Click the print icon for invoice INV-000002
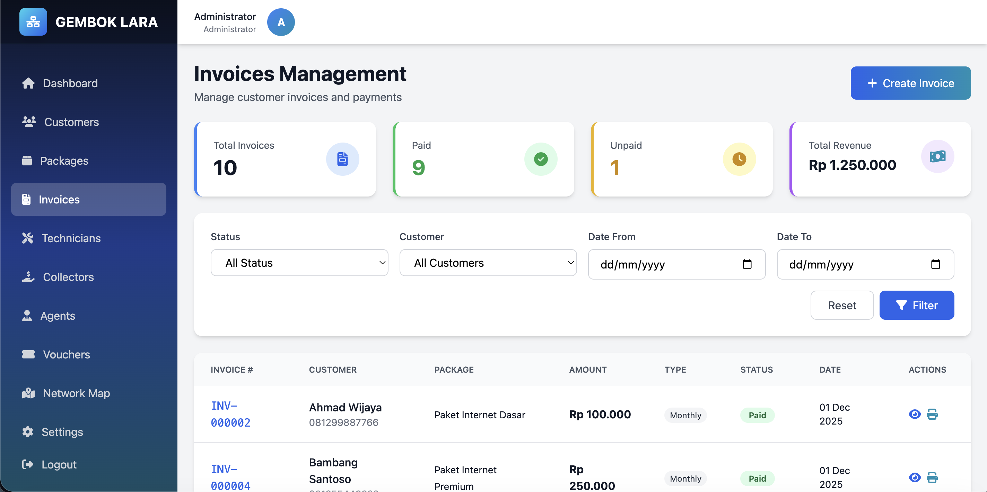The width and height of the screenshot is (987, 492). coord(932,414)
